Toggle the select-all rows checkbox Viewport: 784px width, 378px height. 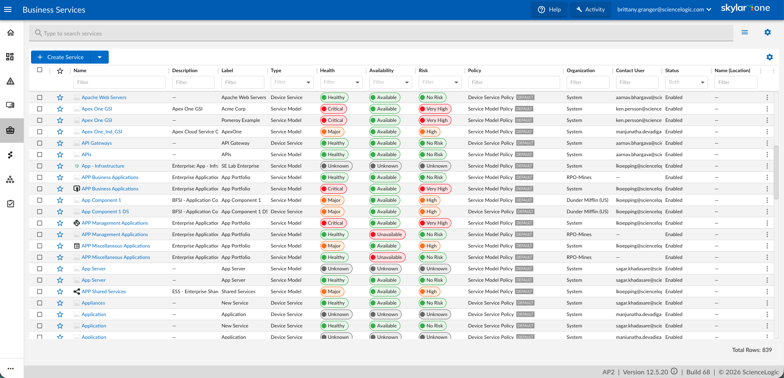[40, 70]
